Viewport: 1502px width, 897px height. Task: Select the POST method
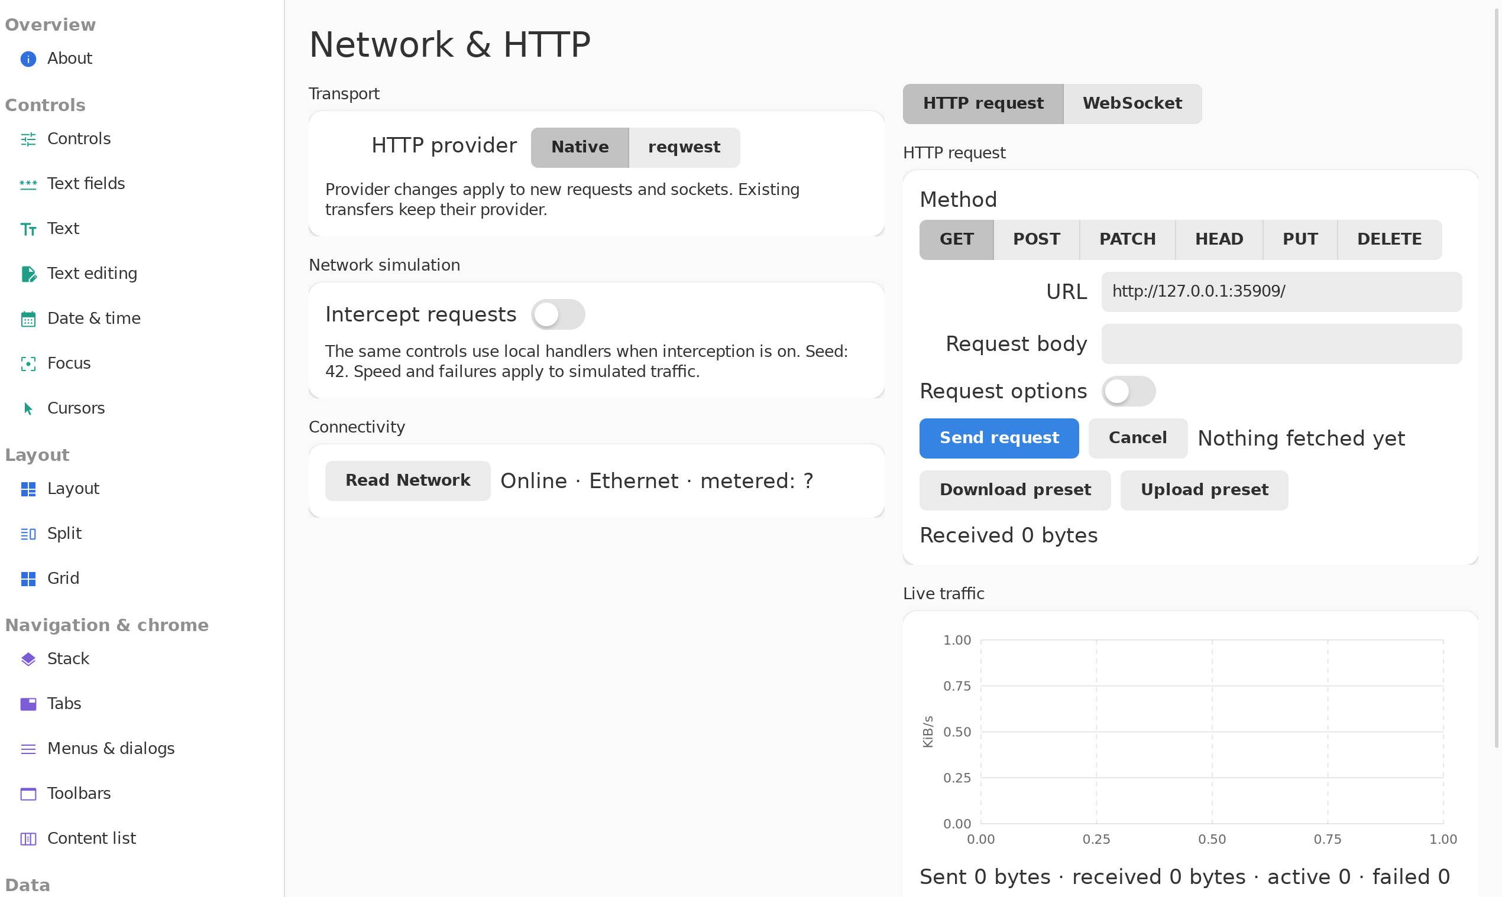pyautogui.click(x=1036, y=240)
